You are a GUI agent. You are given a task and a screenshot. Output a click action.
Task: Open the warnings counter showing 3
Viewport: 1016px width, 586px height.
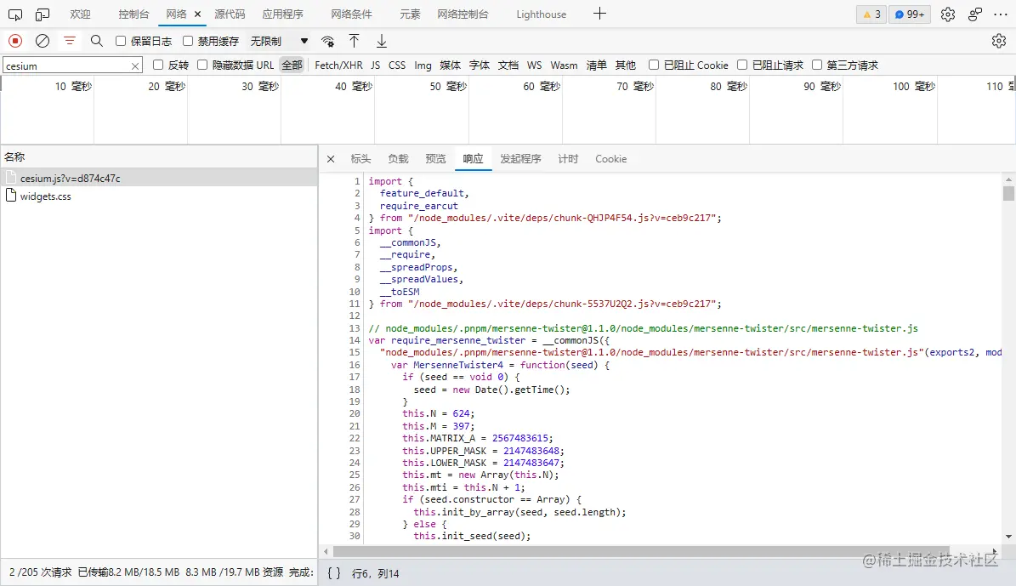point(871,14)
